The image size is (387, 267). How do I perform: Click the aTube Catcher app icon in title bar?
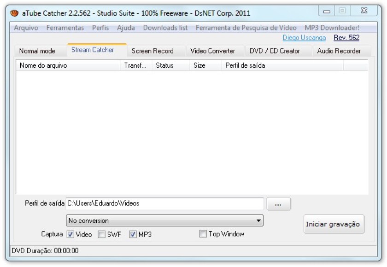pos(14,13)
